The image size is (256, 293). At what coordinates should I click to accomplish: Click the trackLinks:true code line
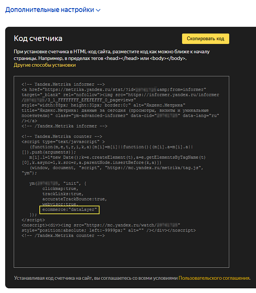(x=63, y=194)
